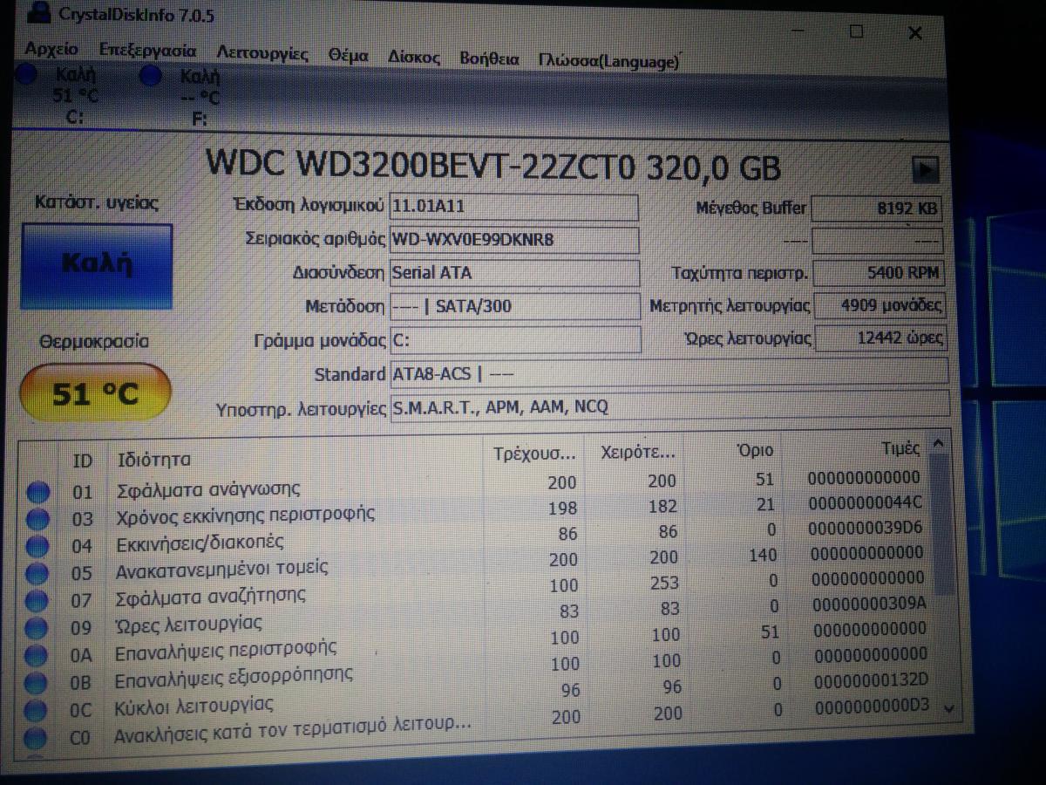Click the 4909 power-on count field
Viewport: 1046px width, 785px height.
879,306
